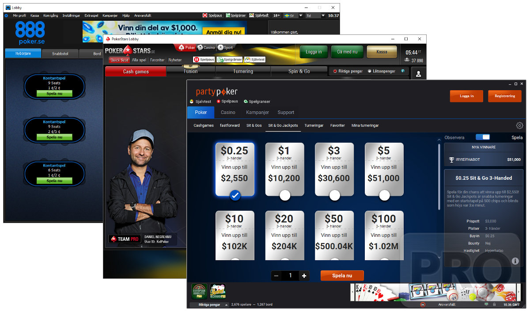Switch to the Casino tab in partypoker
This screenshot has height=311, width=530.
(228, 112)
